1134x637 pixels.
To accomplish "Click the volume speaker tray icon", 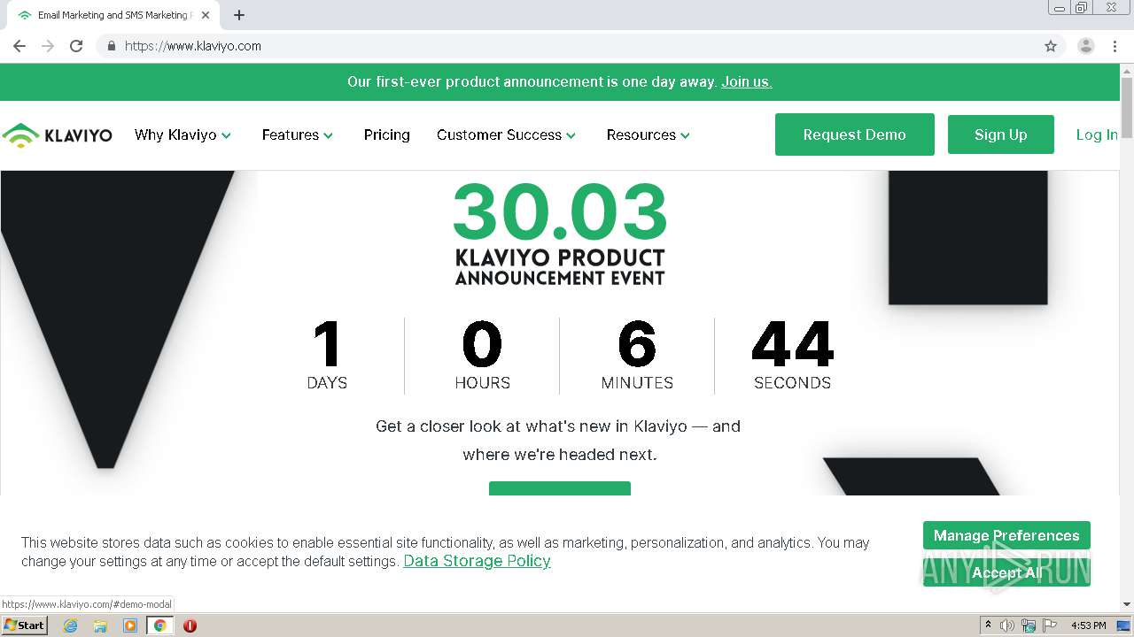I will click(x=1007, y=625).
